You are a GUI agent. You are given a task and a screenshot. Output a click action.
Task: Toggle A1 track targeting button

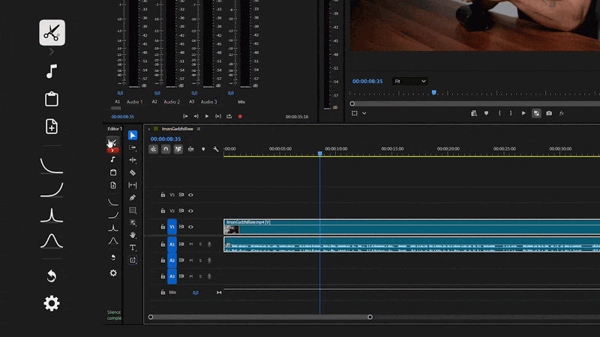pos(172,244)
